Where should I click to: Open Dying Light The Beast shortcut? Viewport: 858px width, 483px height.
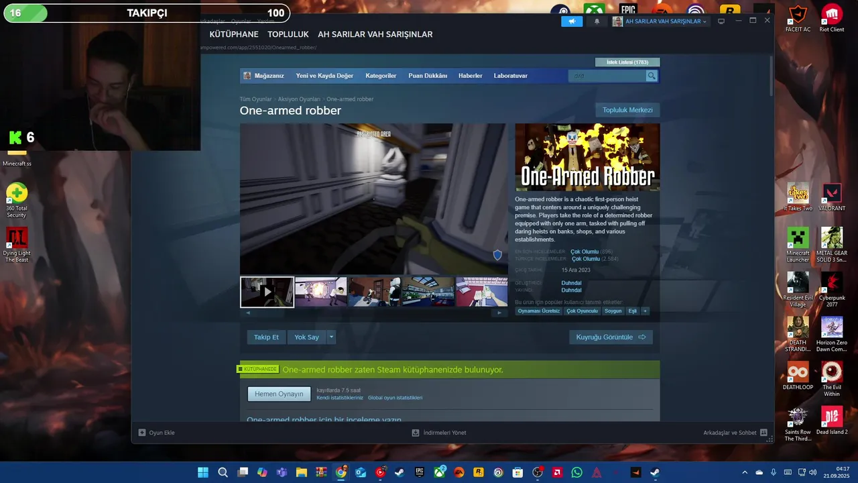(17, 245)
